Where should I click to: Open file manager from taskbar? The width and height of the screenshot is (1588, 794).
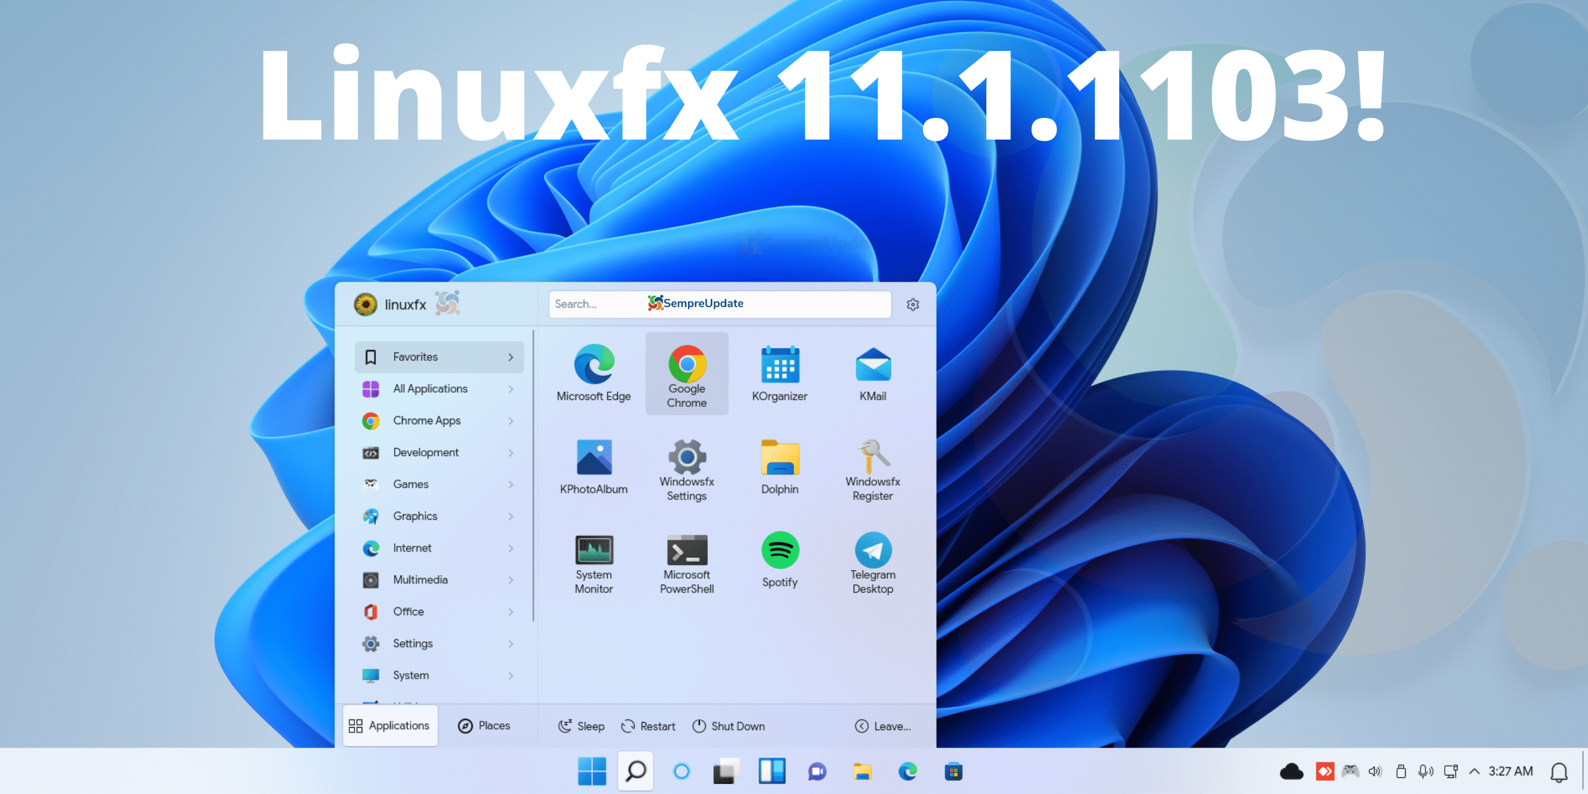(862, 772)
